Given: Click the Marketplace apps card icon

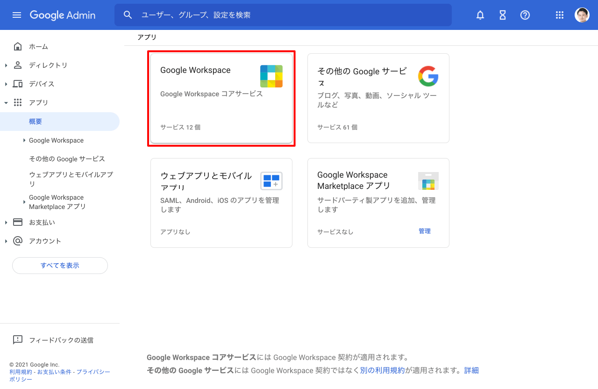Looking at the screenshot, I should 428,181.
